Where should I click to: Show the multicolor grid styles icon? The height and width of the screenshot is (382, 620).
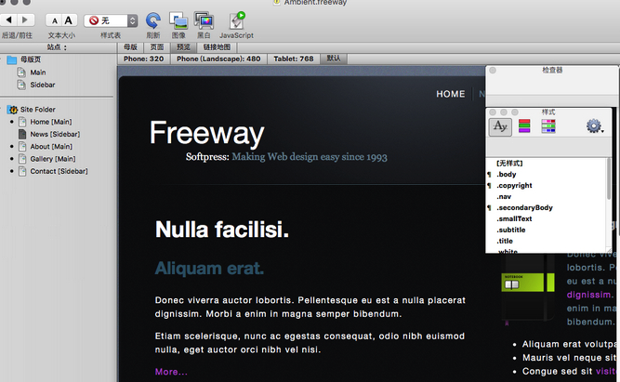pos(548,126)
